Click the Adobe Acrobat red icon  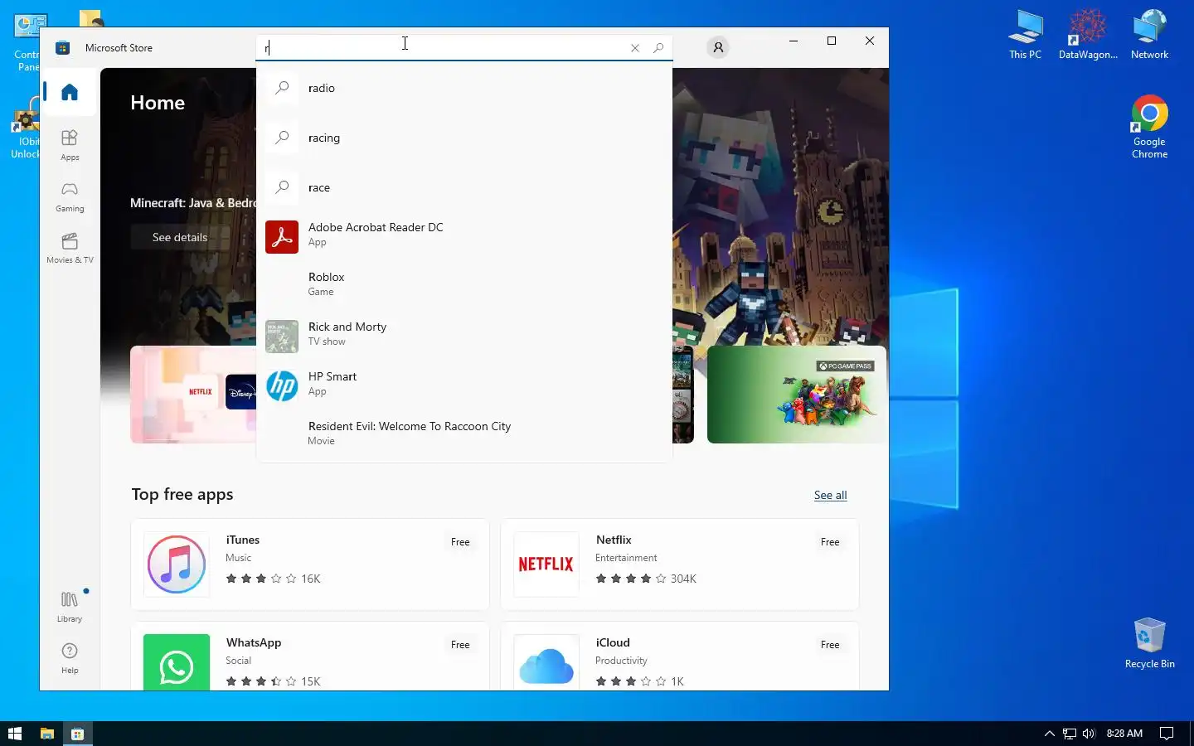282,237
